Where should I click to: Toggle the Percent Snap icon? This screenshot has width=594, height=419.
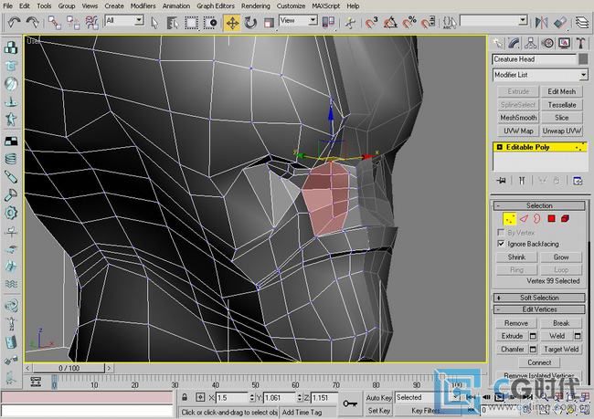click(409, 23)
